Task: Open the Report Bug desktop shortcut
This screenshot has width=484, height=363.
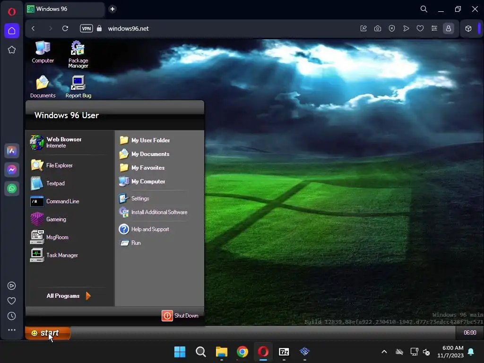Action: 78,87
